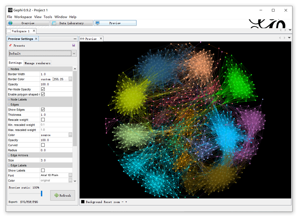Viewport: 298px width, 218px height.
Task: Edit the Edges Radius value field
Action: point(56,150)
